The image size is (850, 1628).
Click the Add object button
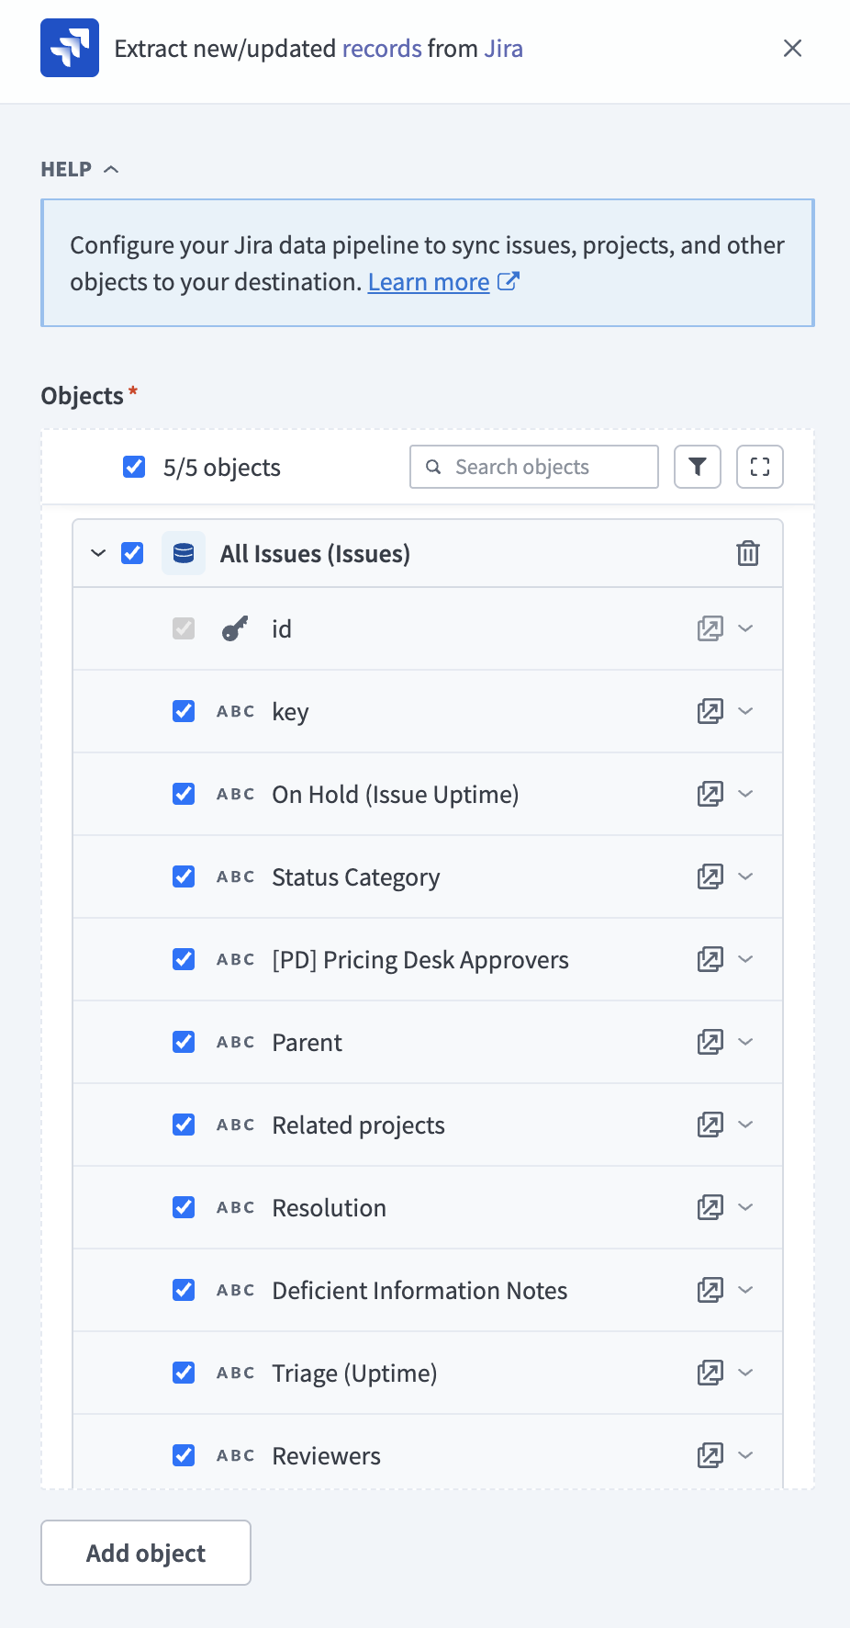coord(146,1553)
